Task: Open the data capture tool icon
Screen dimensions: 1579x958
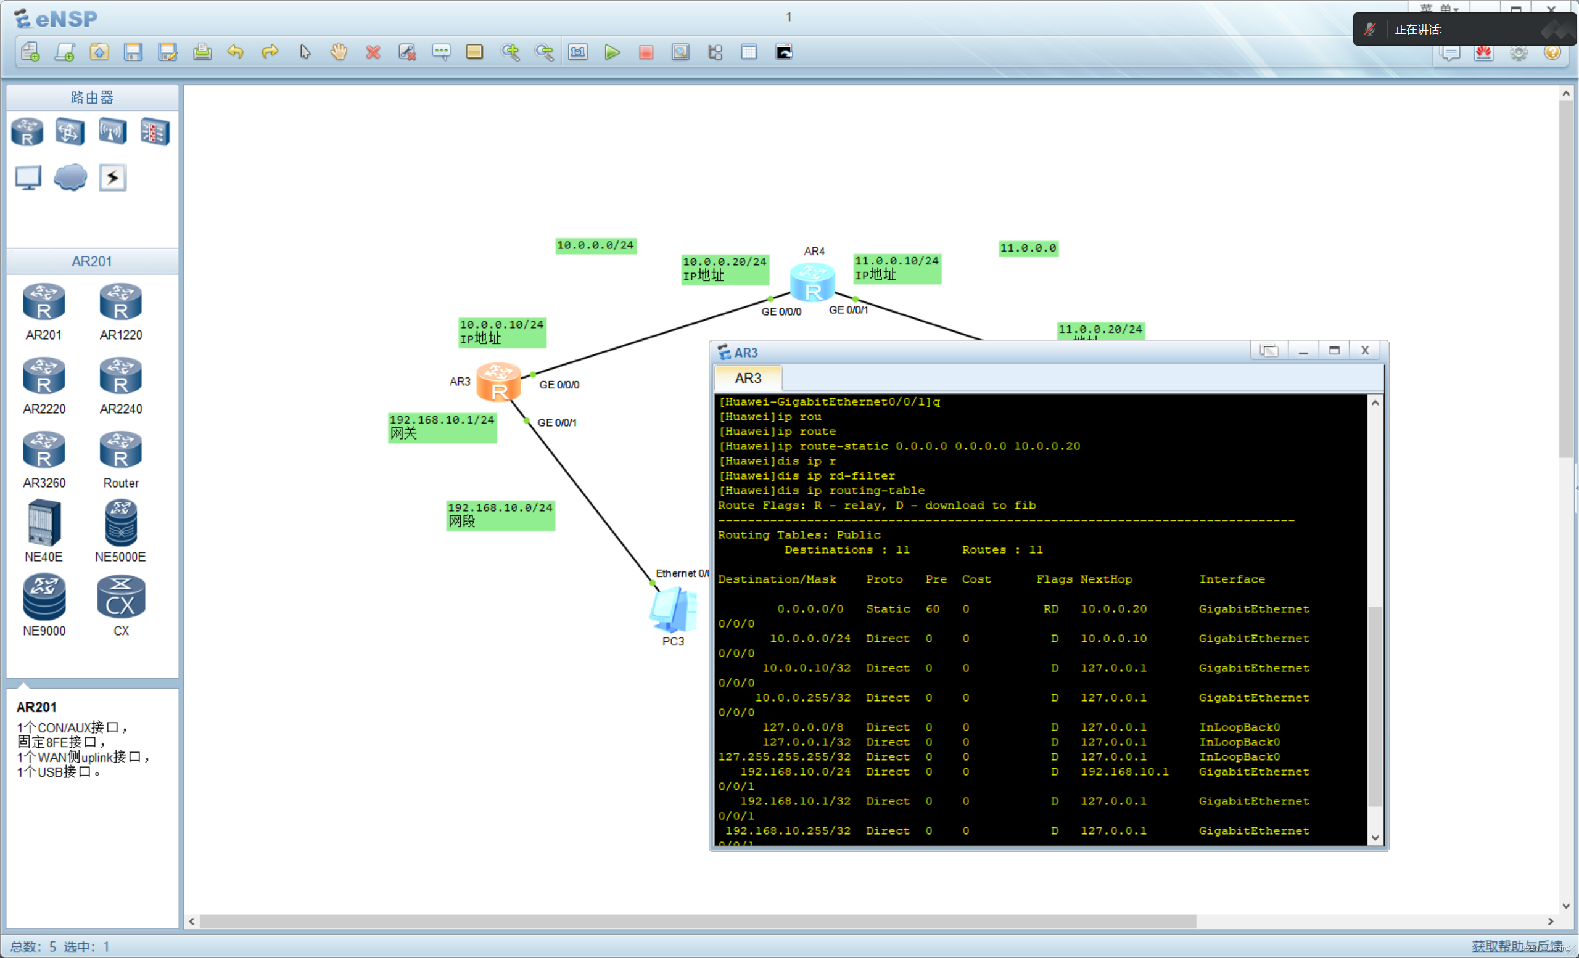Action: click(680, 52)
